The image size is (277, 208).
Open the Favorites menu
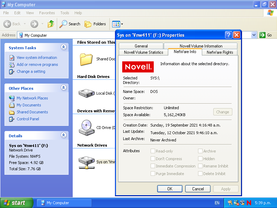pos(47,13)
